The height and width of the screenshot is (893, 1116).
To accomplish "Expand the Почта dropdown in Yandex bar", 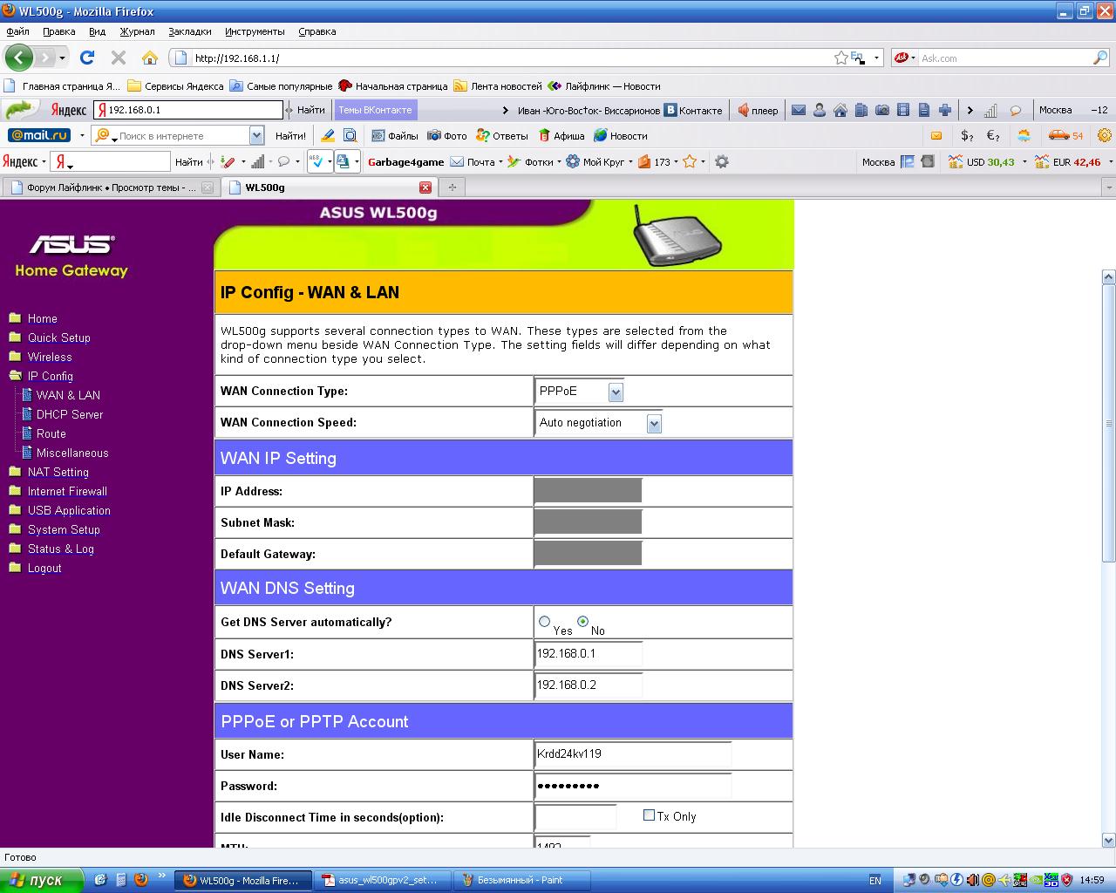I will (x=501, y=161).
